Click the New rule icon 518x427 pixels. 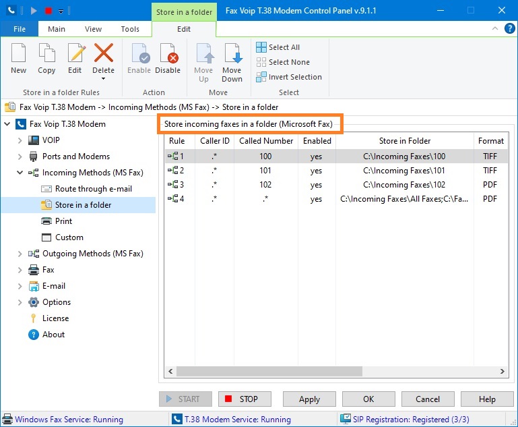click(x=18, y=53)
